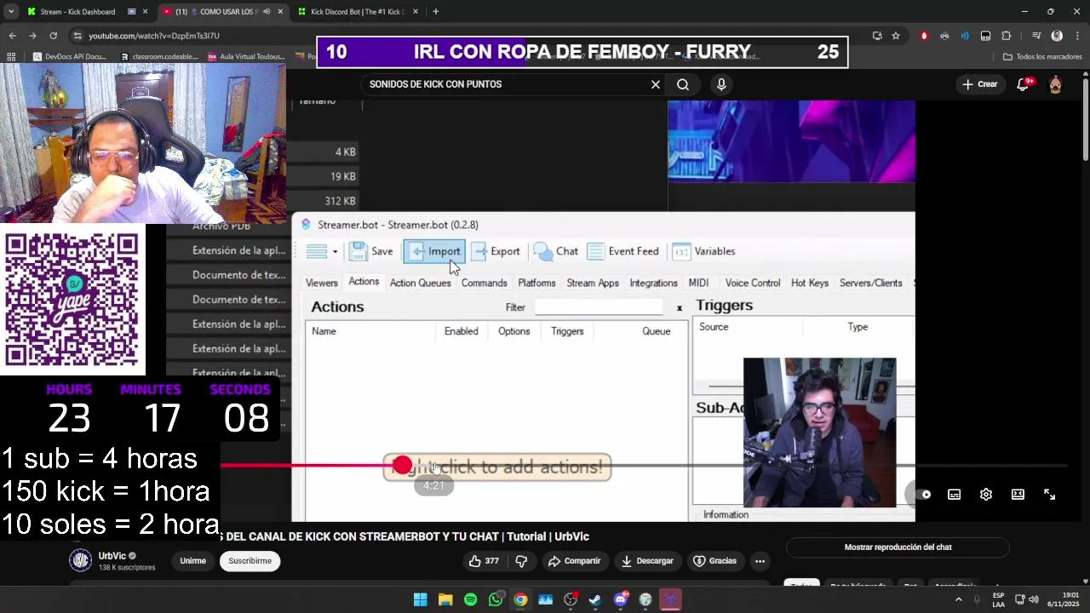The width and height of the screenshot is (1090, 613).
Task: Open the Chrome profile avatar
Action: 1057,36
